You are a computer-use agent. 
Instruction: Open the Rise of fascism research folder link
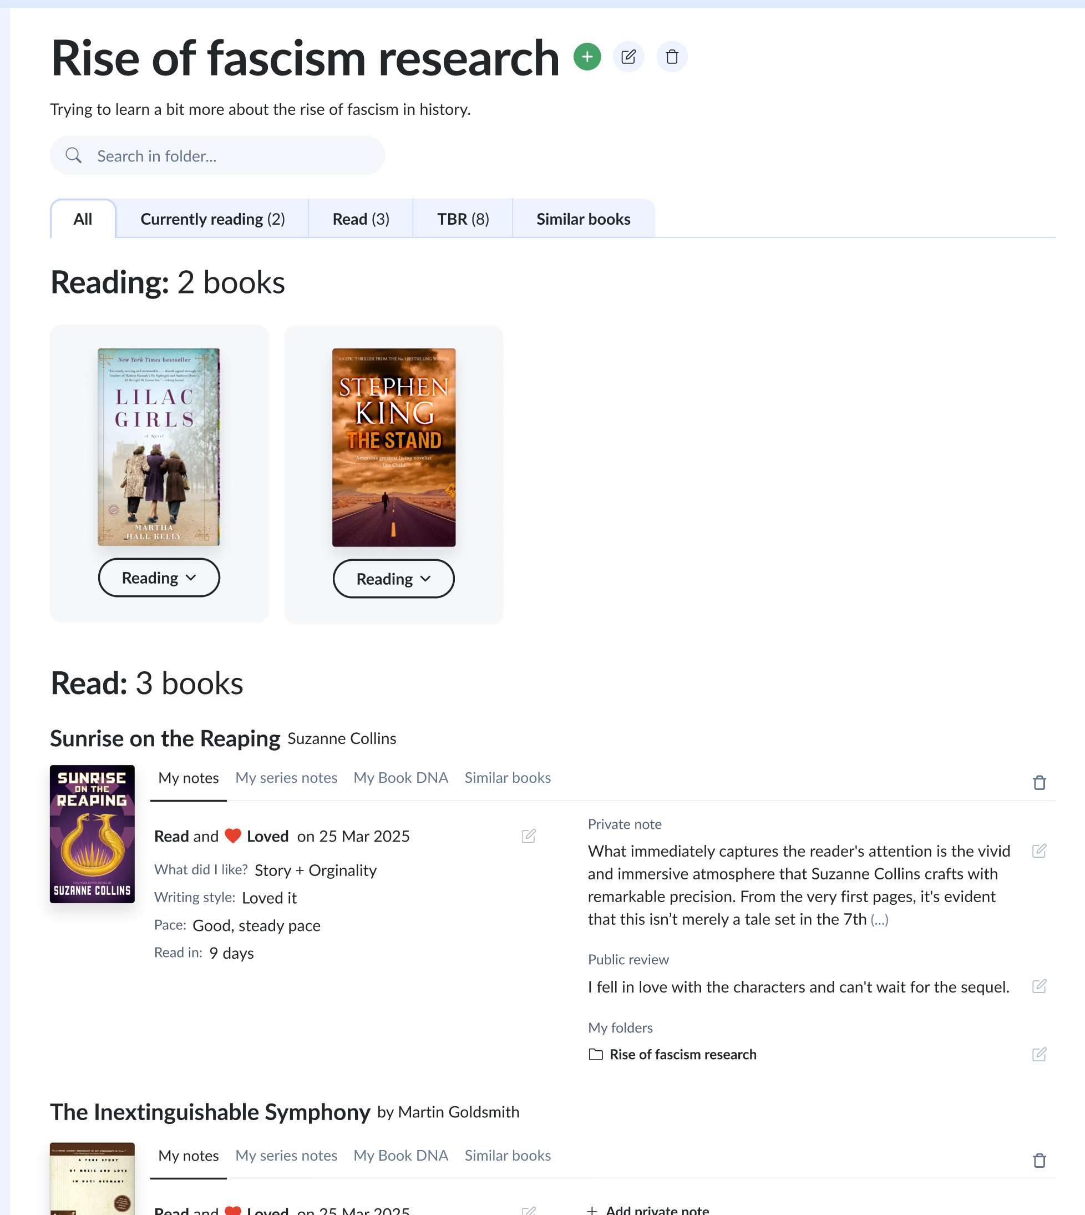[x=683, y=1054]
